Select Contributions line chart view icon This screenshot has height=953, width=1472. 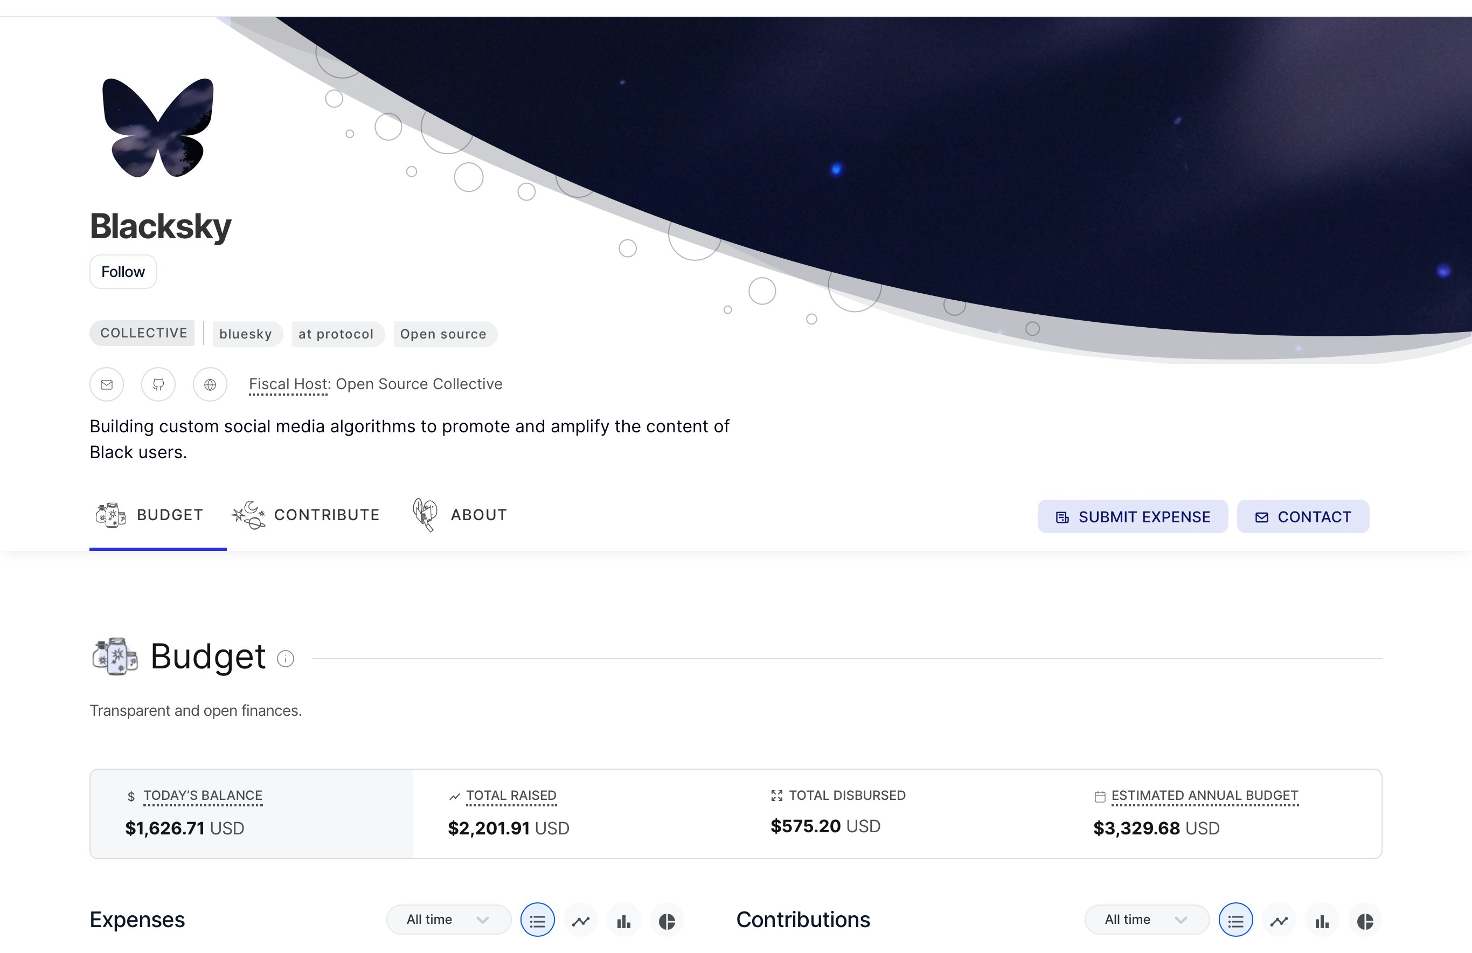pos(1279,921)
